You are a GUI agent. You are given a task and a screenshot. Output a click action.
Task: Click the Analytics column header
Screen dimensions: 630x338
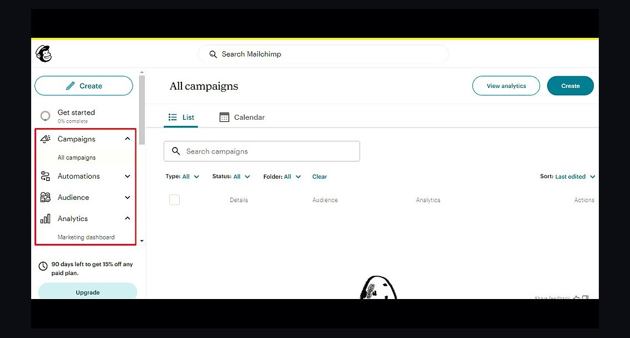pyautogui.click(x=429, y=200)
